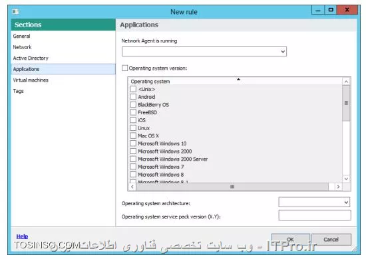Click the horizontal scrollbar thumb of OS list
366x259 pixels.
pyautogui.click(x=232, y=187)
